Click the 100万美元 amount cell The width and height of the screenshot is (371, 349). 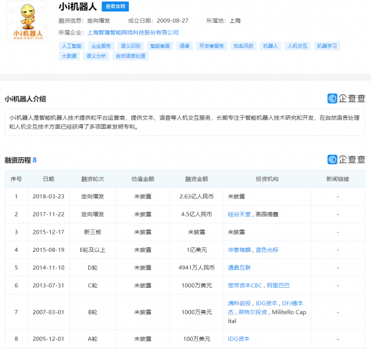click(197, 339)
